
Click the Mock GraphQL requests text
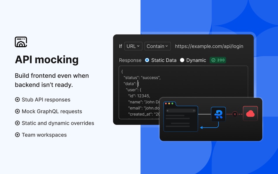(x=52, y=111)
